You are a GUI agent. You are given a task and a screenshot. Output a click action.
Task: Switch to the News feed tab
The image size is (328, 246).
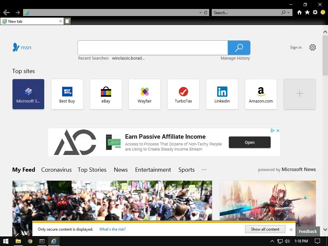click(x=121, y=170)
